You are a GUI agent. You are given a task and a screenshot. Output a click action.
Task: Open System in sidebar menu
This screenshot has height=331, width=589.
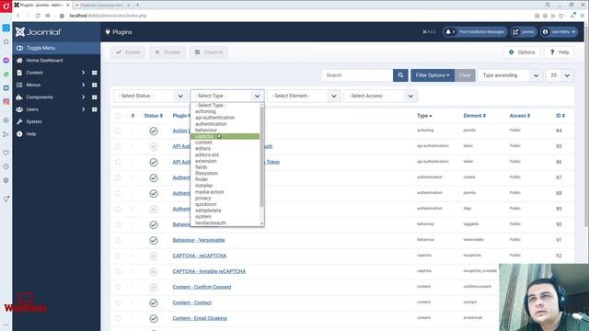34,121
